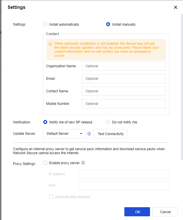This screenshot has height=220, width=183.
Task: Focus the Mobile Number field
Action: (x=124, y=104)
